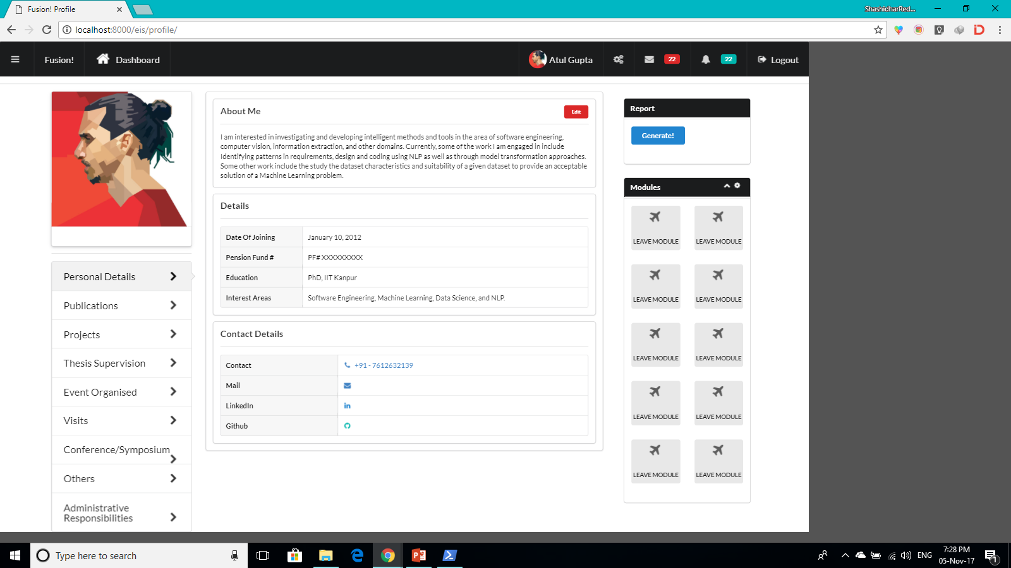The height and width of the screenshot is (568, 1011).
Task: Click the phone number +91-7612632139
Action: 384,365
